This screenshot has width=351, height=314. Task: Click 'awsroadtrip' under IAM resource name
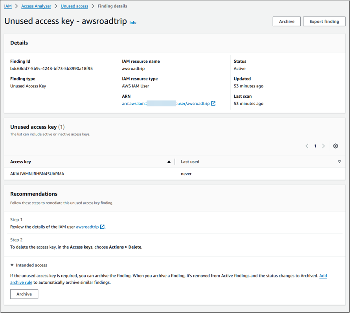pos(133,69)
